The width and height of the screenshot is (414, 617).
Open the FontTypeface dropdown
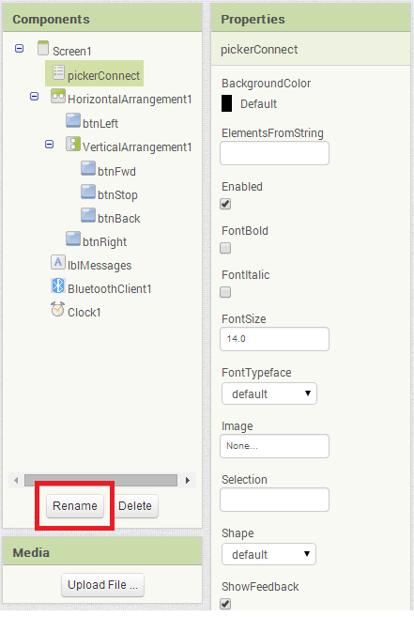[269, 393]
